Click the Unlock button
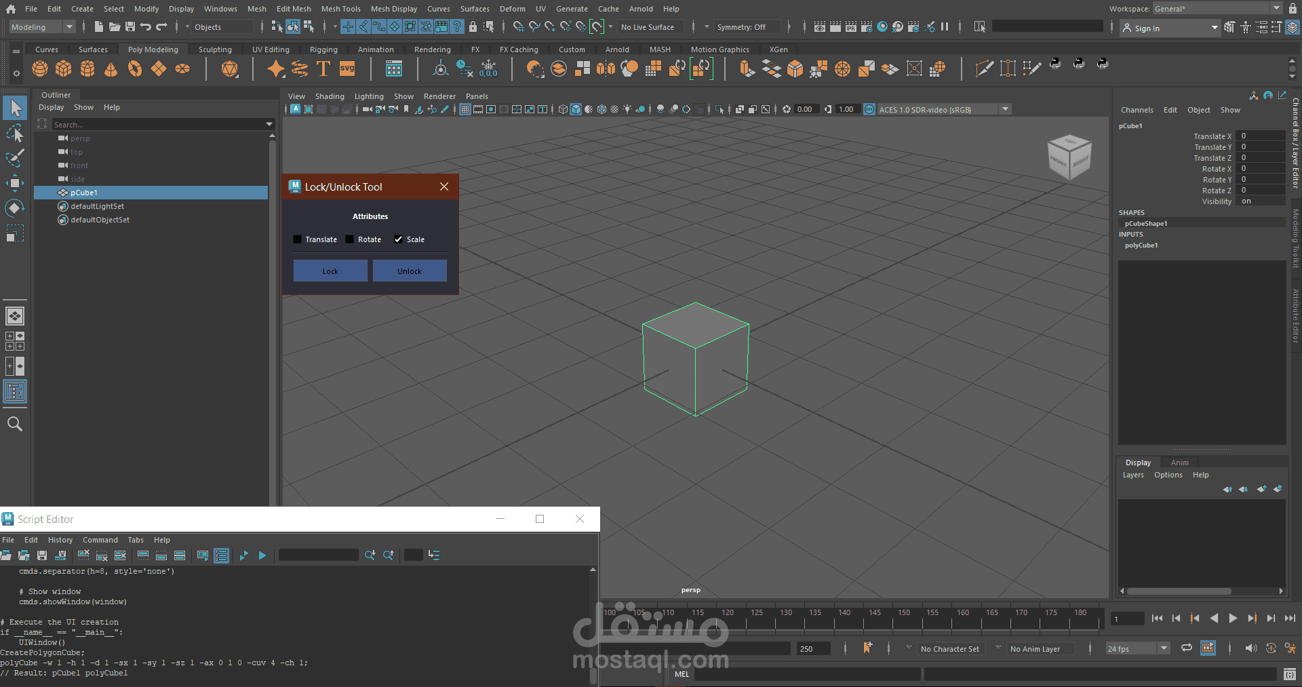The image size is (1302, 687). (410, 271)
